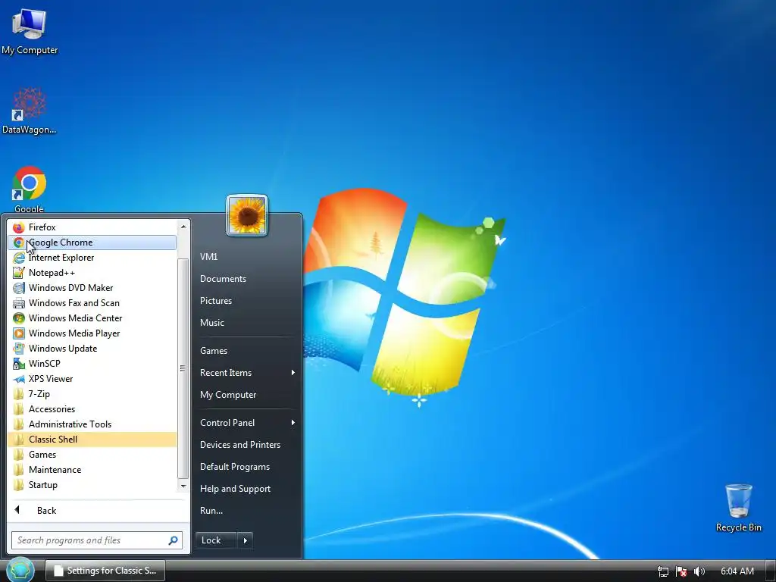Click the Lock button
The width and height of the screenshot is (776, 582).
[216, 540]
